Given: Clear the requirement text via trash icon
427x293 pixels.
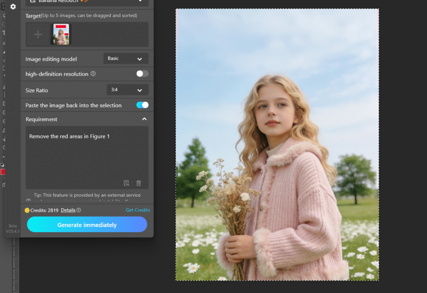Looking at the screenshot, I should pos(138,183).
